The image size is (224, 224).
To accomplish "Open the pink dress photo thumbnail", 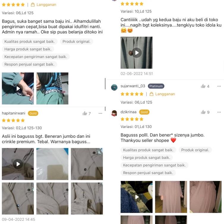I will [x=171, y=197].
